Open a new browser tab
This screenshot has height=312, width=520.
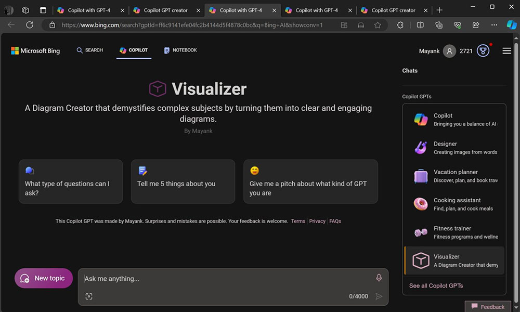click(x=439, y=10)
